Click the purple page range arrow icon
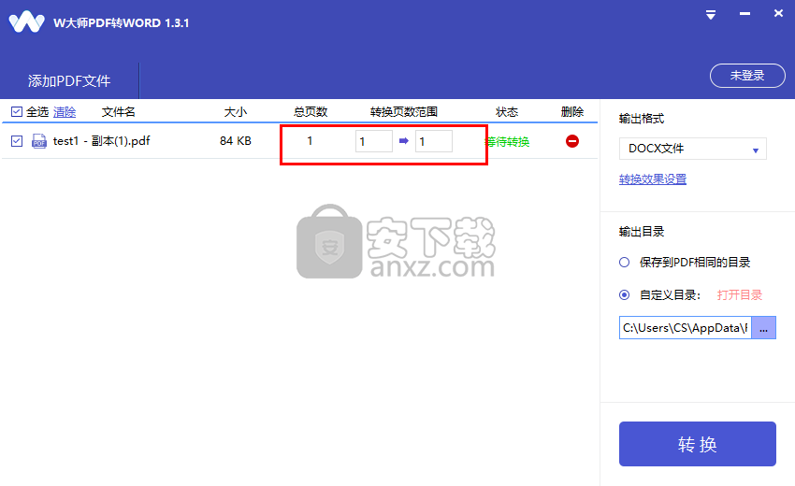 (404, 141)
